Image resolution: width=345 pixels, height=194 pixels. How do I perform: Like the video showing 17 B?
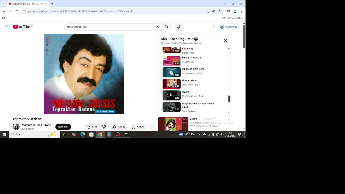(x=92, y=127)
